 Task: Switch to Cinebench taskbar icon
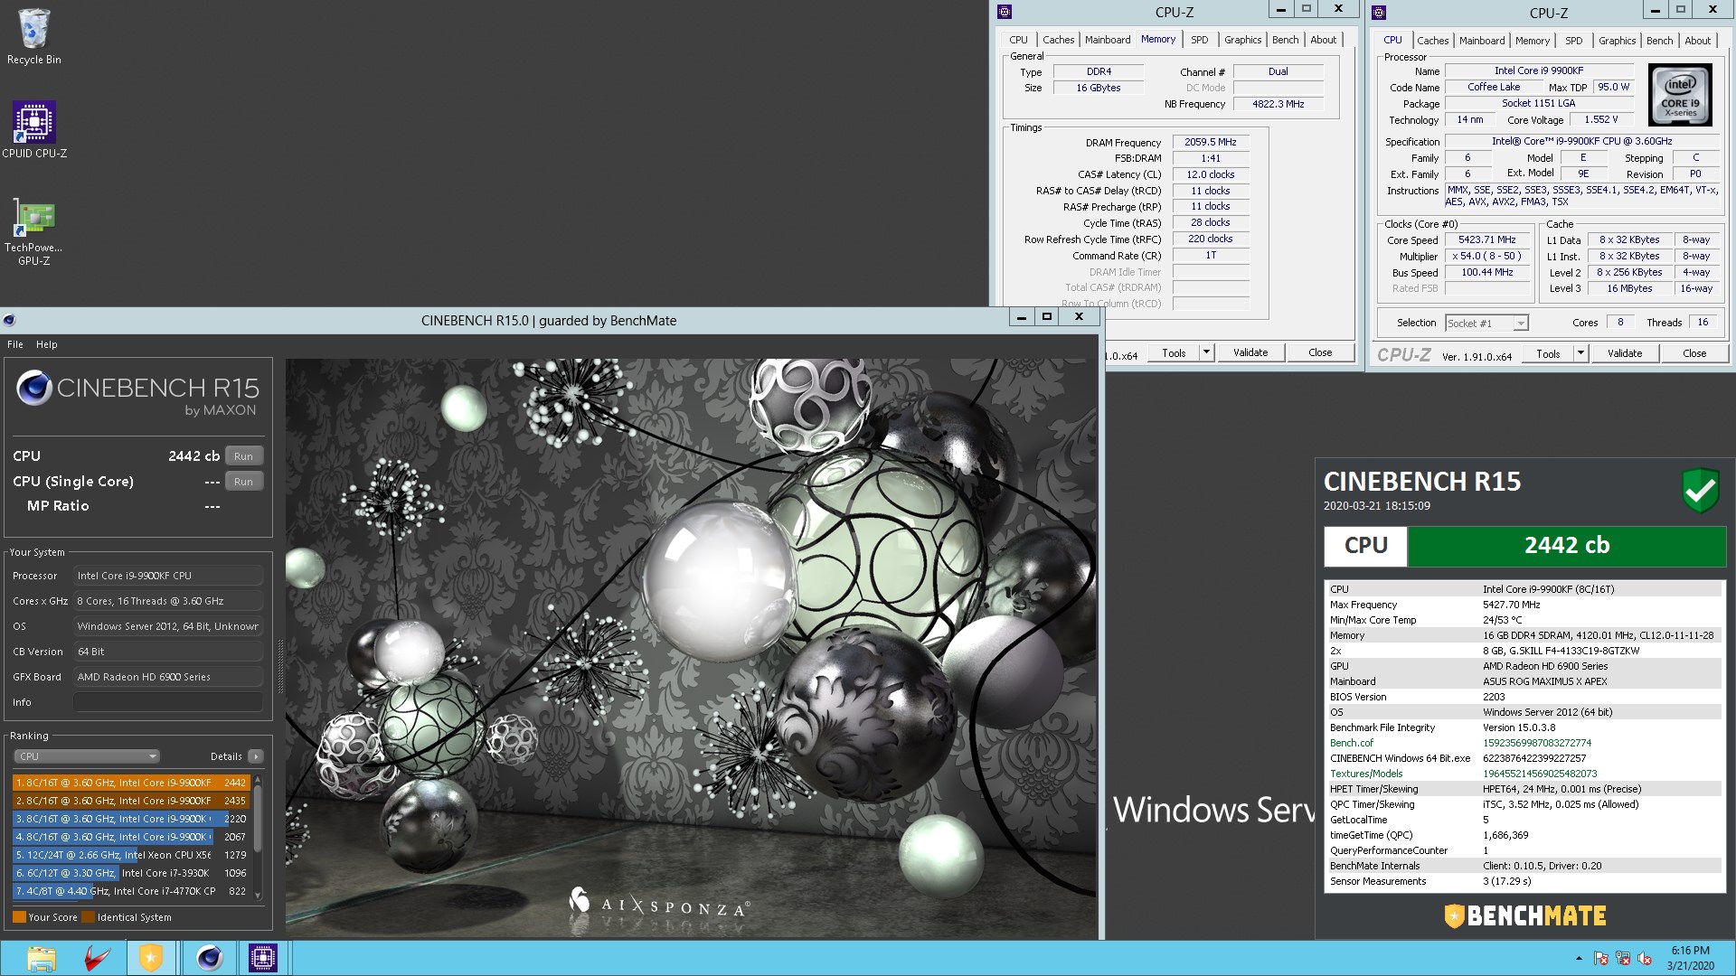click(x=210, y=958)
